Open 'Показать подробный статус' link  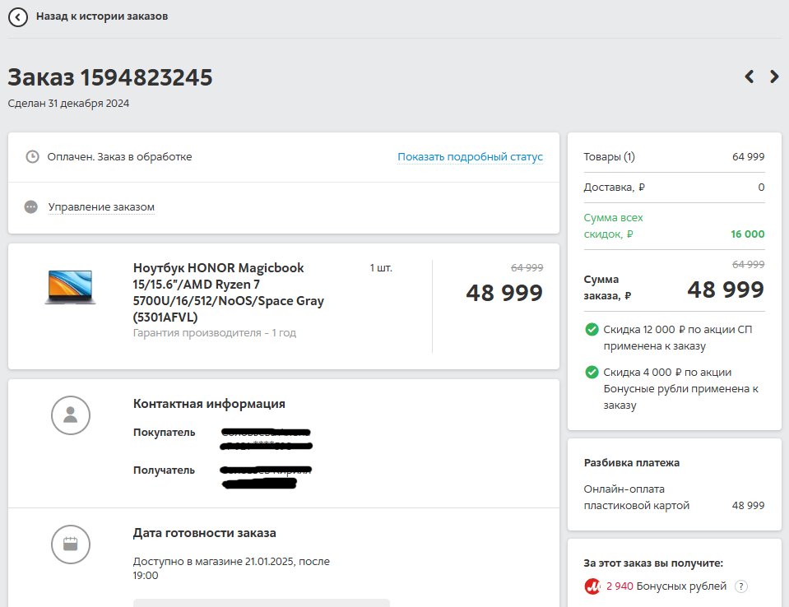point(470,157)
